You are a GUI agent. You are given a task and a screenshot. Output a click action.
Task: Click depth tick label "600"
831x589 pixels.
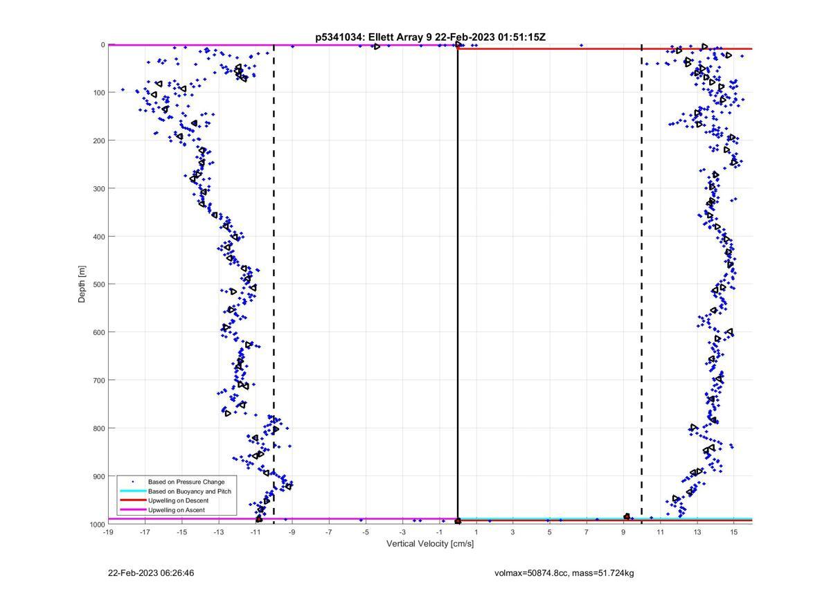click(x=99, y=332)
